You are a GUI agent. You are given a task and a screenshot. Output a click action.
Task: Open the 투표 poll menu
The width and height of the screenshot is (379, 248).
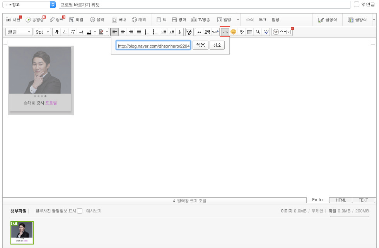(263, 20)
